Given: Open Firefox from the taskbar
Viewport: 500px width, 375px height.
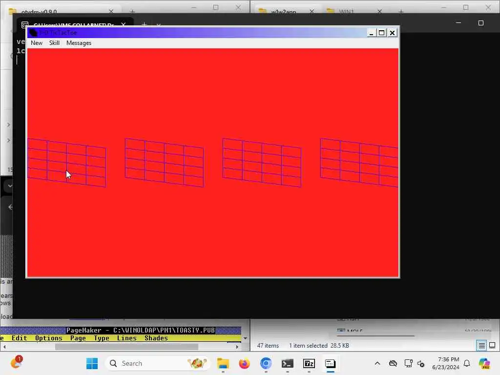Looking at the screenshot, I should [244, 363].
